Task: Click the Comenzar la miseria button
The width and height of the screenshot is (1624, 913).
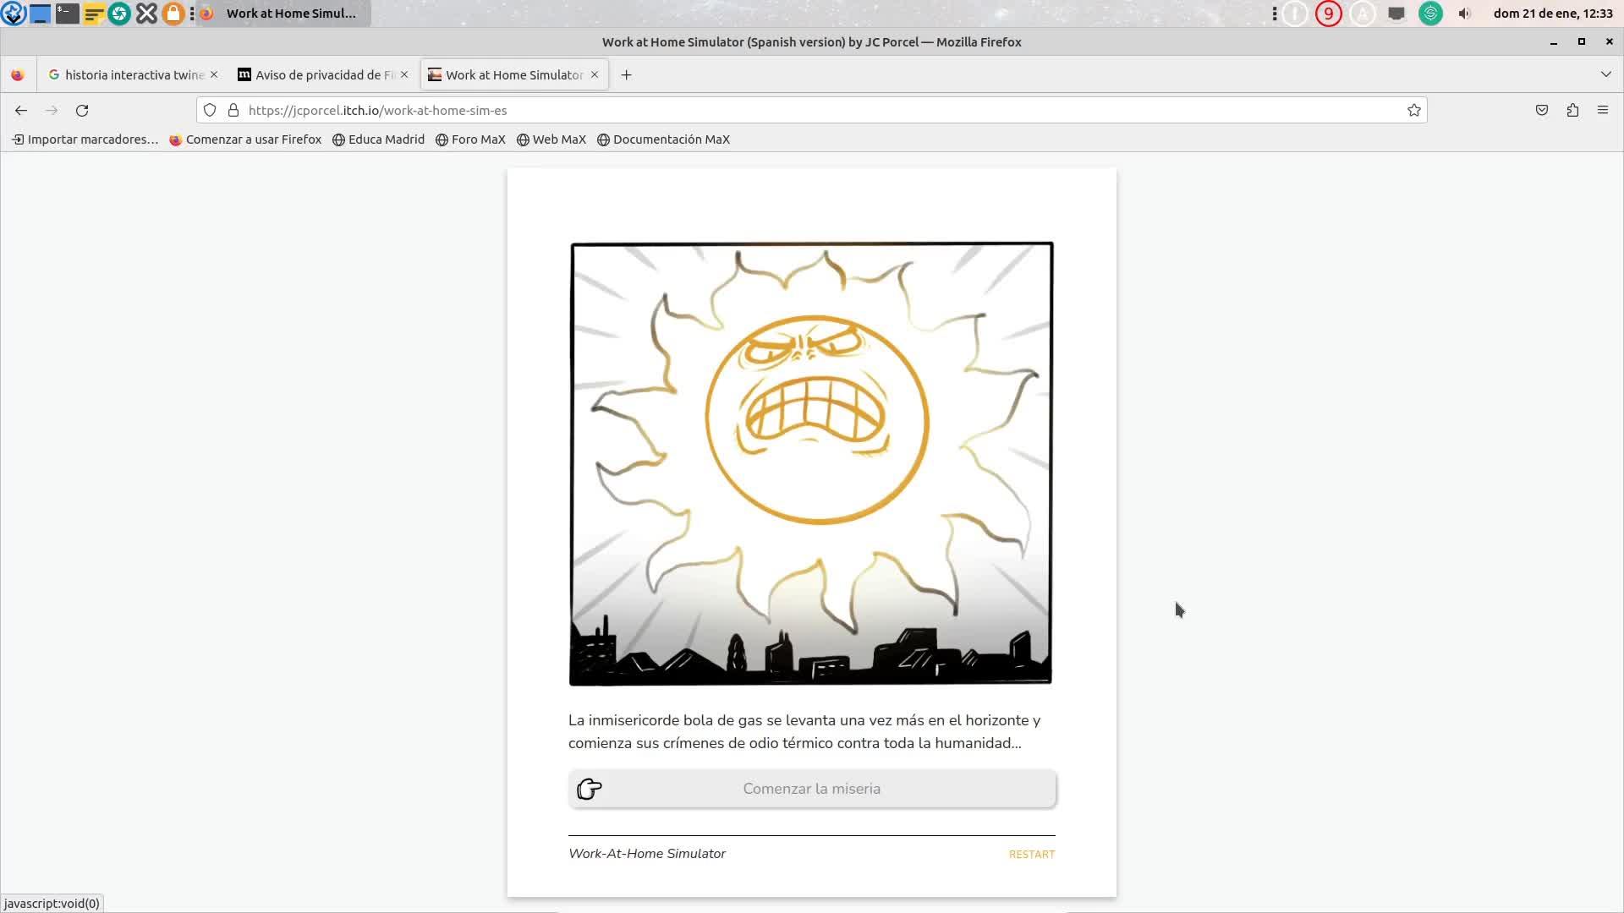Action: [x=811, y=789]
